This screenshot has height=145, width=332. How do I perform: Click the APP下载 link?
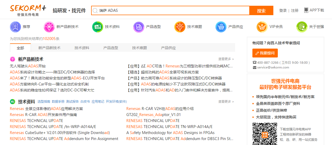coord(317,10)
